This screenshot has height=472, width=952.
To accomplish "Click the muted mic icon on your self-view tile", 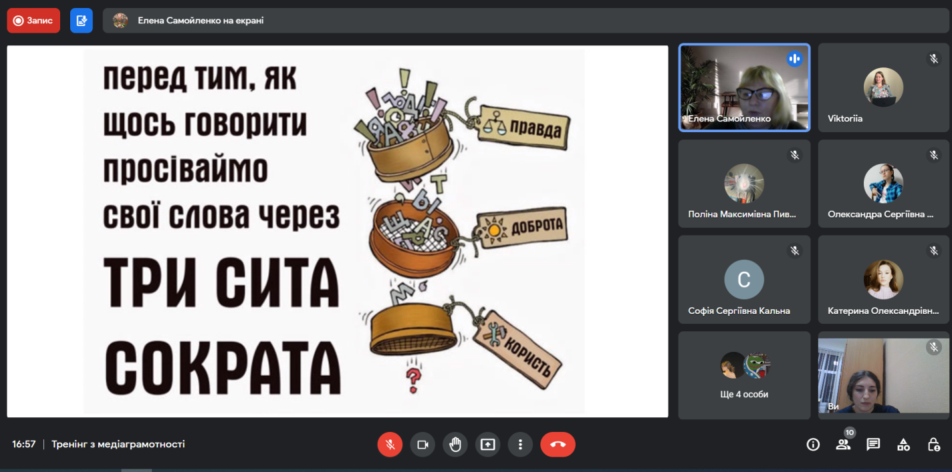I will (934, 347).
